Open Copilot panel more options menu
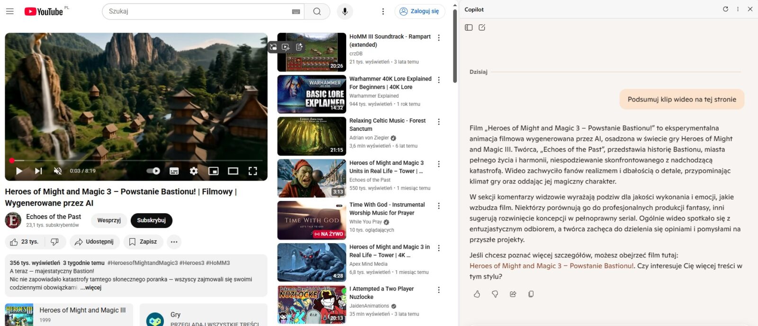This screenshot has width=758, height=326. pyautogui.click(x=738, y=9)
